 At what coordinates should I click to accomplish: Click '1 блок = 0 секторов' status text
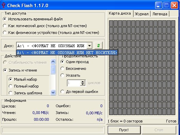tap(125, 121)
